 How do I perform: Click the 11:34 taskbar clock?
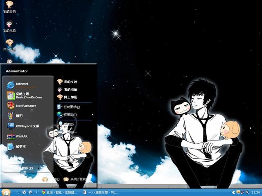coord(255,192)
